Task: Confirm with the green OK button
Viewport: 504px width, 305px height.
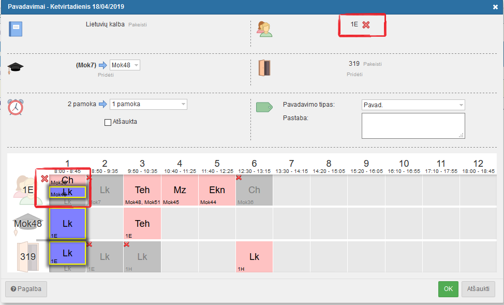Action: tap(448, 289)
